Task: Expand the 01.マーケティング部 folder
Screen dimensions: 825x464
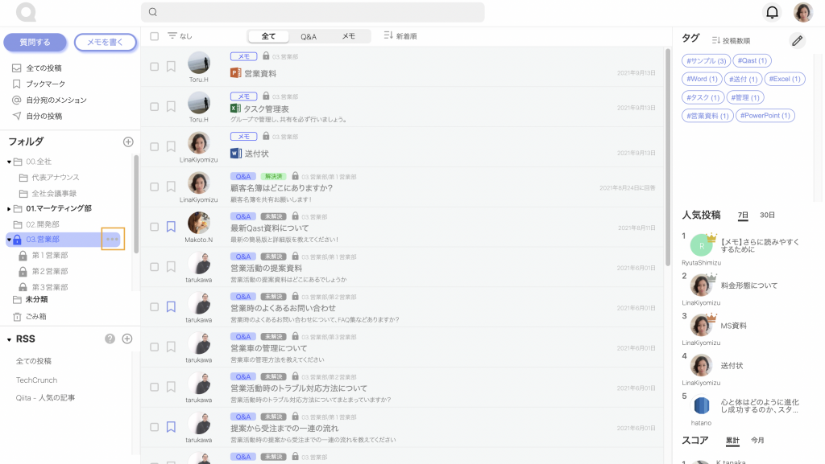Action: click(9, 209)
